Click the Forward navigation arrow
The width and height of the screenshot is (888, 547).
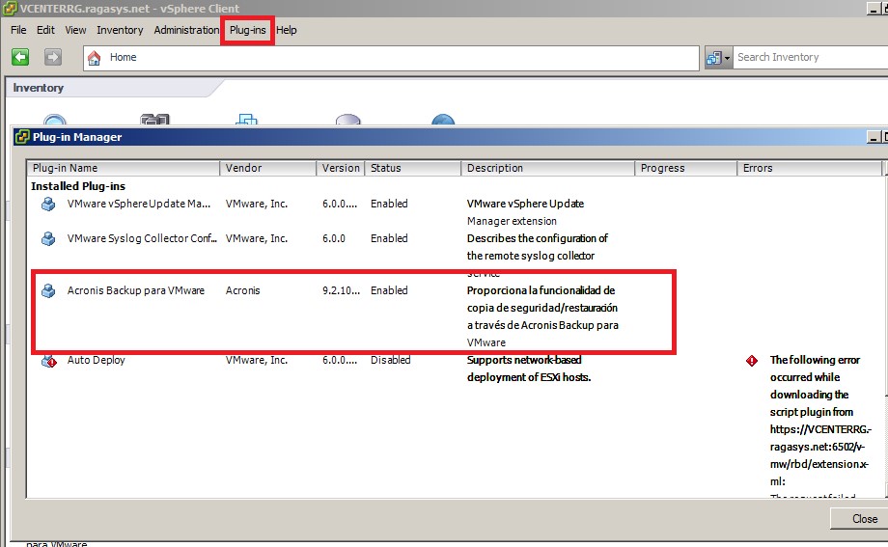point(53,57)
